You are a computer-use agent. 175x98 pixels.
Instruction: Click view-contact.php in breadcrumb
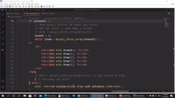point(15,17)
